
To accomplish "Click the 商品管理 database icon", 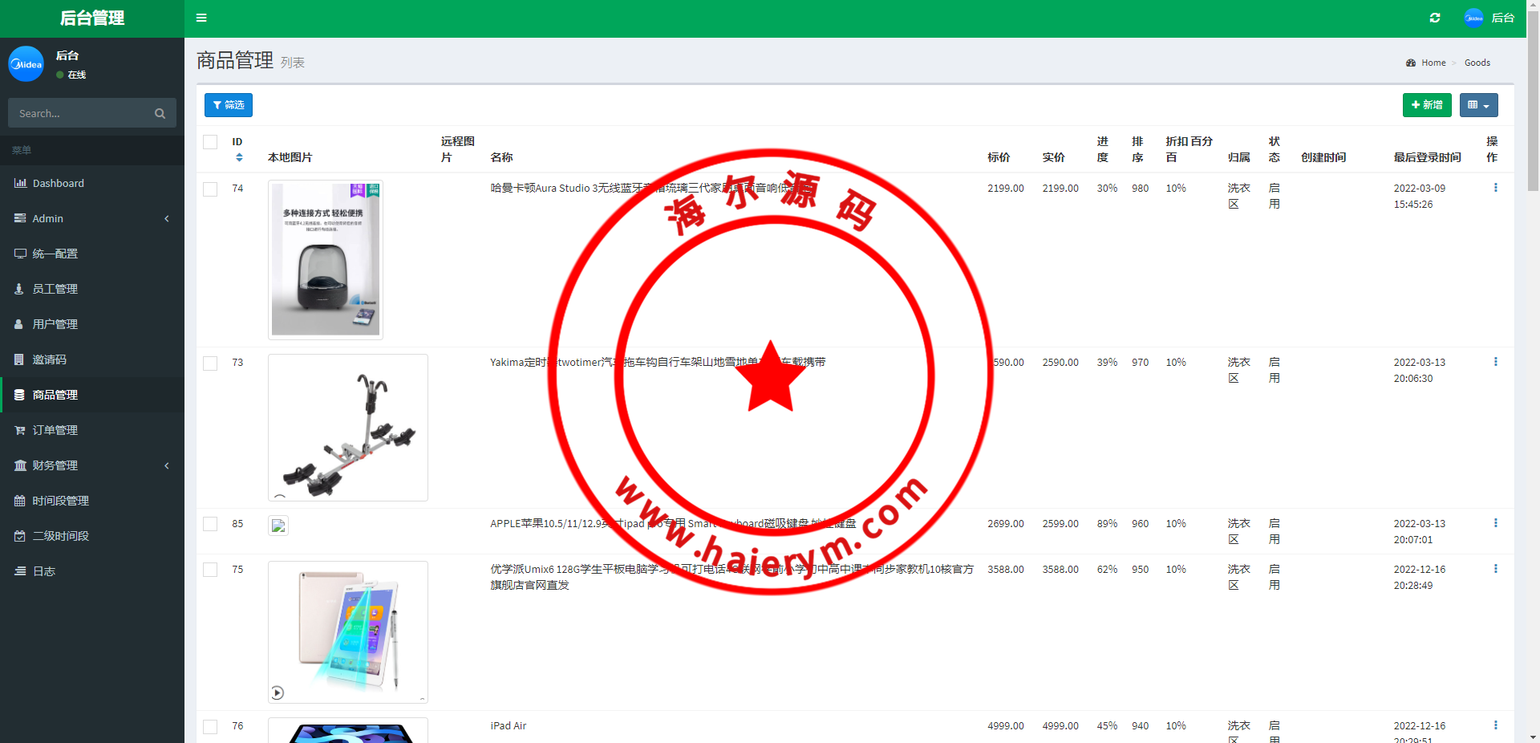I will (19, 395).
